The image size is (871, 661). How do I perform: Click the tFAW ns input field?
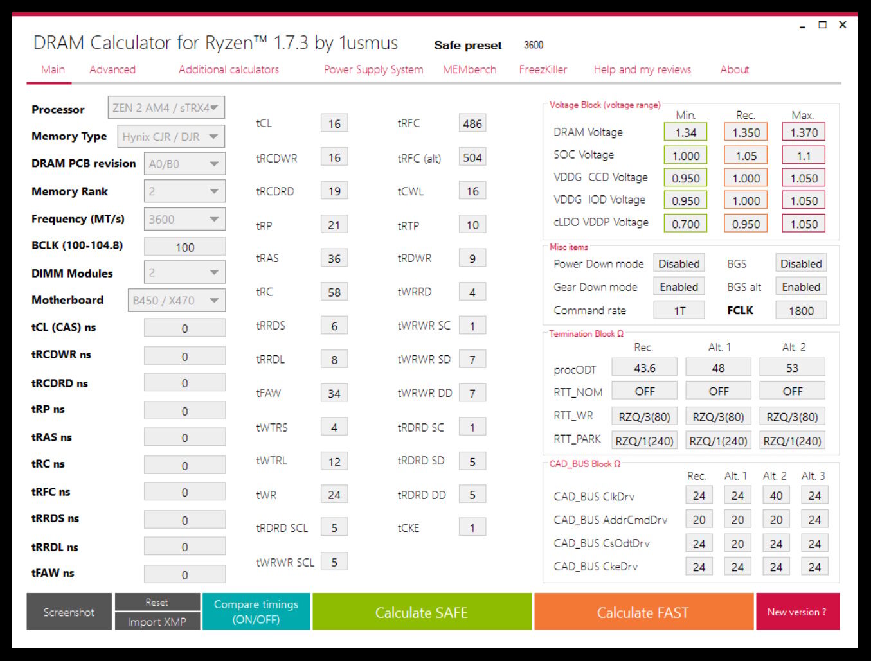click(x=184, y=574)
